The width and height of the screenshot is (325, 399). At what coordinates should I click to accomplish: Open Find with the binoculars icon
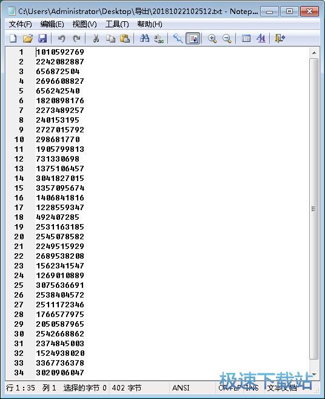pos(144,38)
